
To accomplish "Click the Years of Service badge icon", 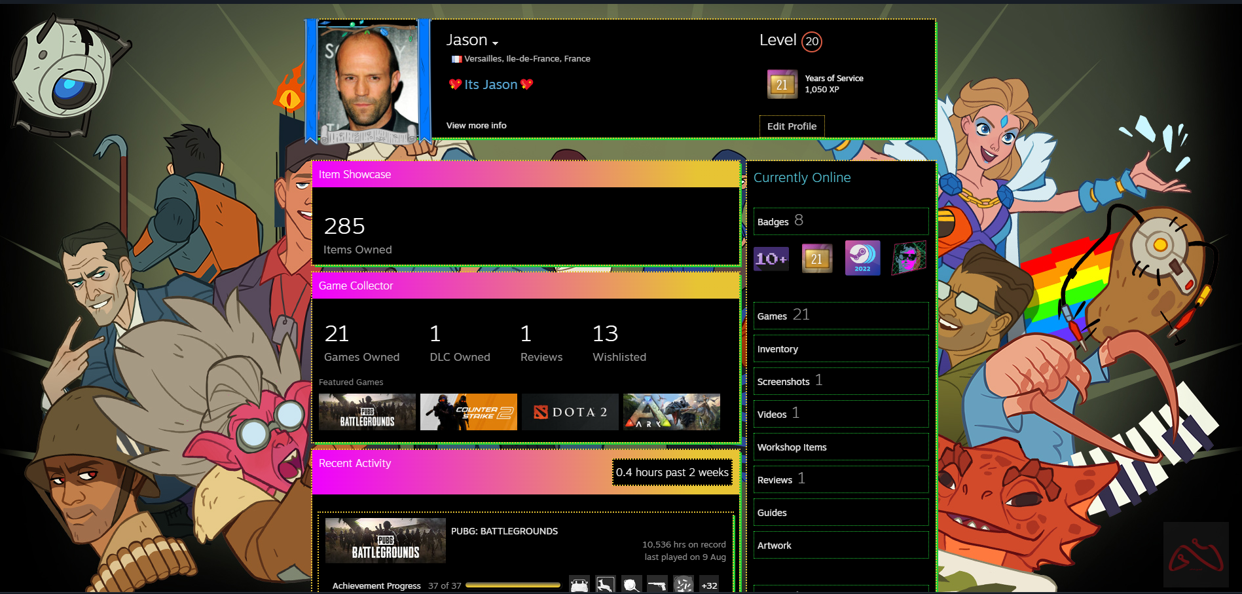I will (x=782, y=84).
